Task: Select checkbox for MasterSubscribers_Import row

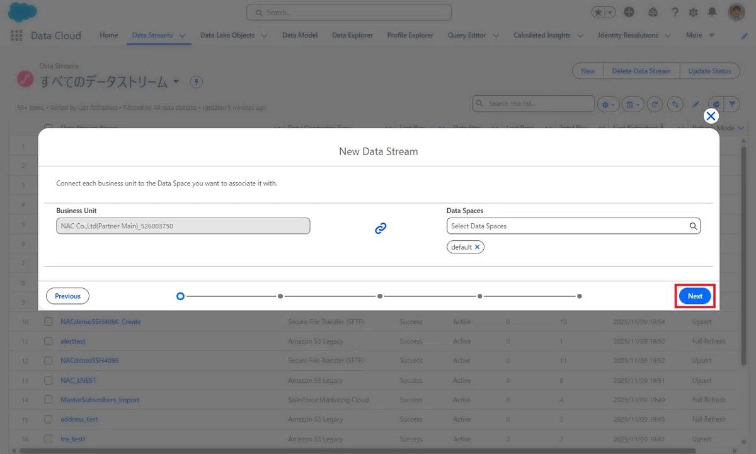Action: click(x=49, y=400)
